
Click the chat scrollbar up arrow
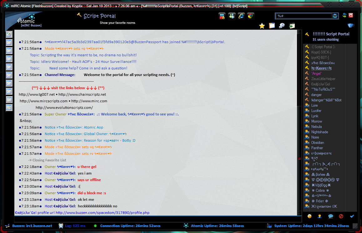click(x=299, y=32)
